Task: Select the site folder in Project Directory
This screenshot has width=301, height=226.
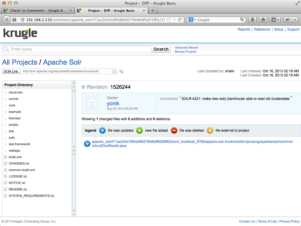Action: point(11,131)
